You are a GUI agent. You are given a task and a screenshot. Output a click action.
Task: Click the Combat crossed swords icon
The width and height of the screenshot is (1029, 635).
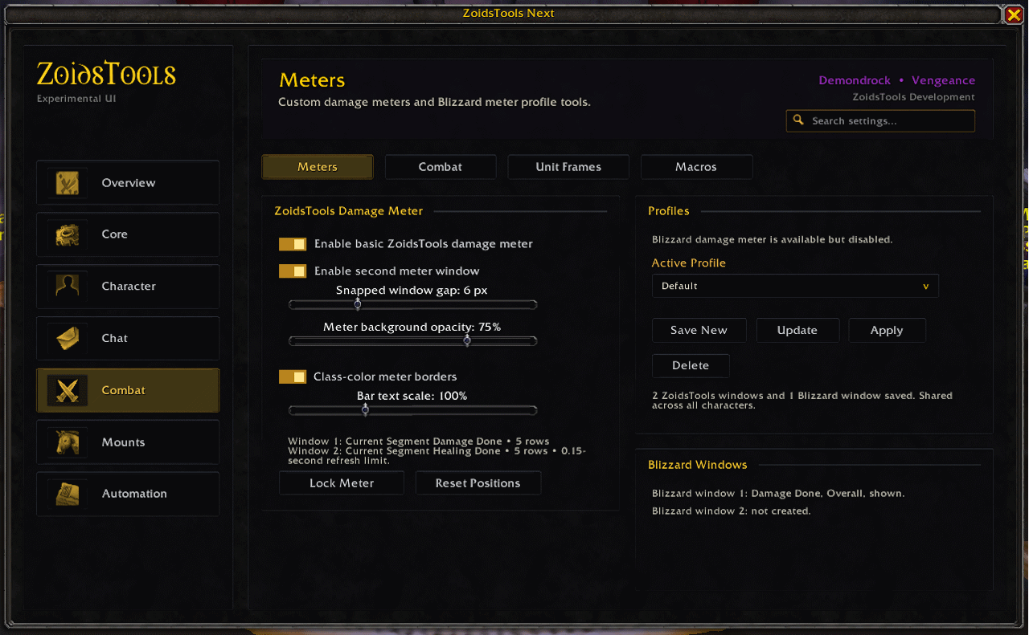[67, 391]
